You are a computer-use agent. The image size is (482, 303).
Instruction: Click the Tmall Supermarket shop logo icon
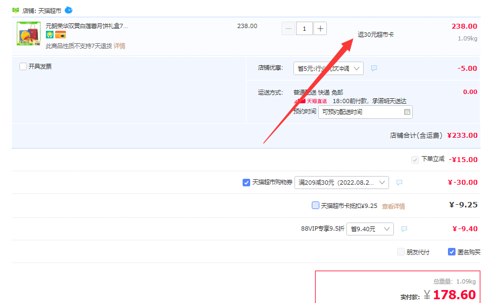point(16,10)
